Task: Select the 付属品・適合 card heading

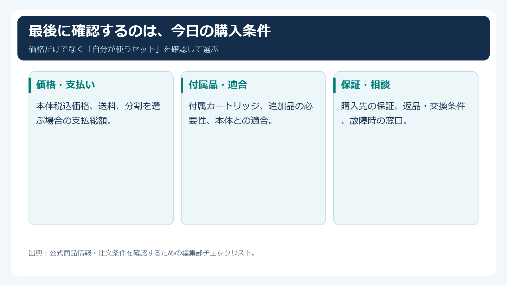Action: pos(218,85)
